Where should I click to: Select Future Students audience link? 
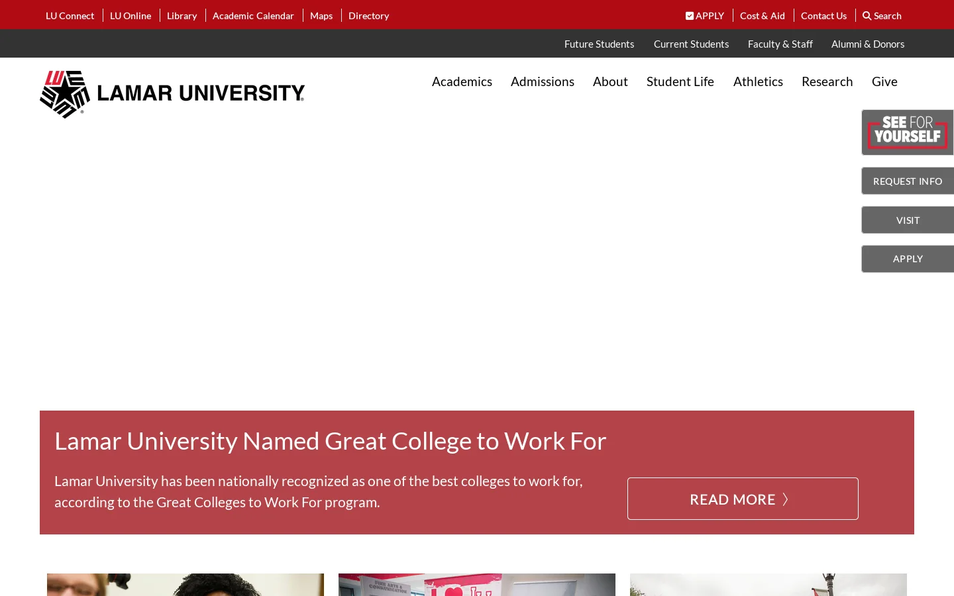coord(600,44)
